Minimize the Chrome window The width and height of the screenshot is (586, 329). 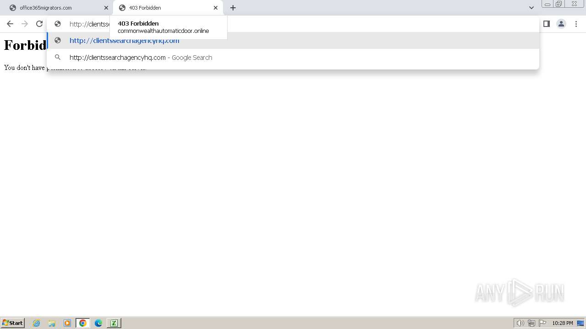point(547,4)
